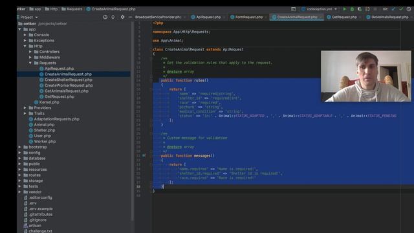This screenshot has height=233, width=414.
Task: Click the Requests breadcrumb in navigation bar
Action: coord(72,9)
